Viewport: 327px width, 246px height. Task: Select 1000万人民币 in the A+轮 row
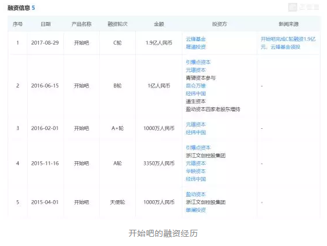(x=159, y=128)
